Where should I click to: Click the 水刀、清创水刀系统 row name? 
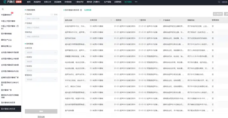tap(73, 86)
